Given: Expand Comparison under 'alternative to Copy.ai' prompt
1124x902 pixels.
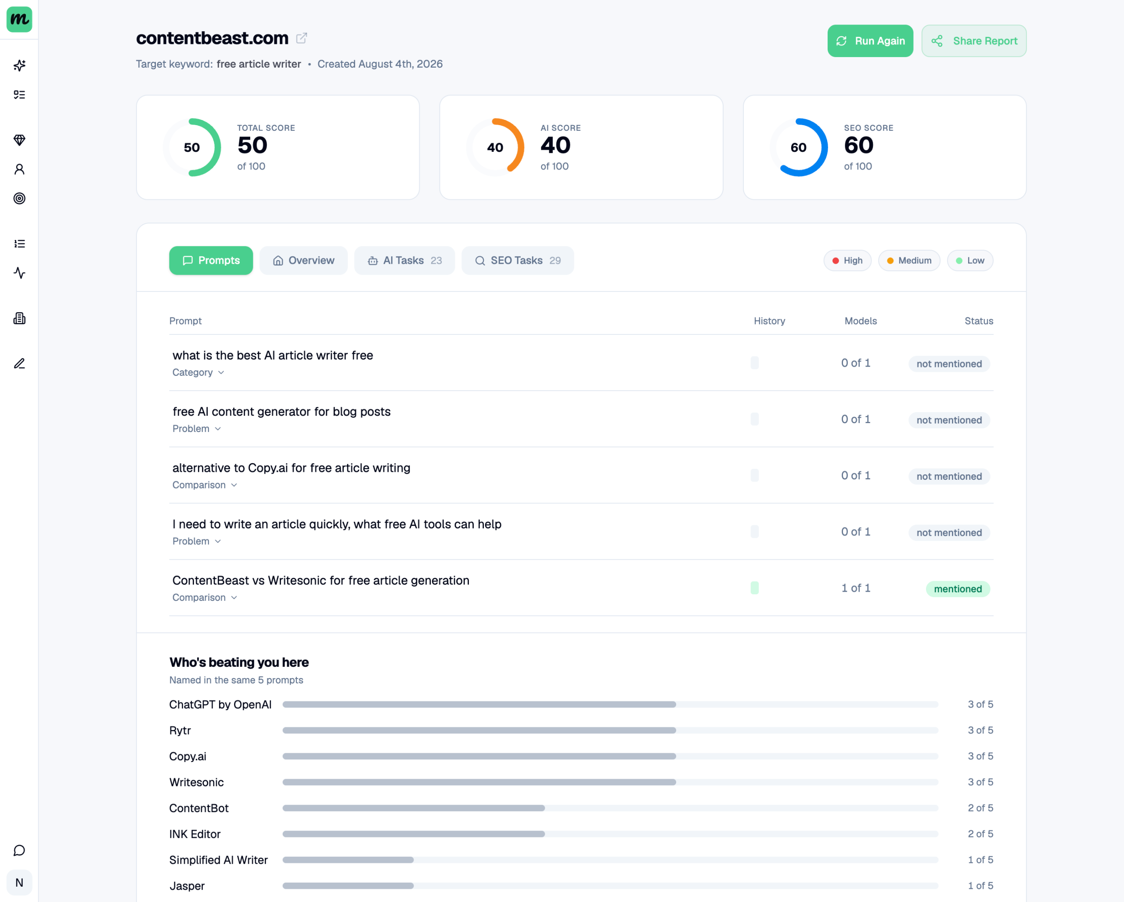Looking at the screenshot, I should click(205, 485).
